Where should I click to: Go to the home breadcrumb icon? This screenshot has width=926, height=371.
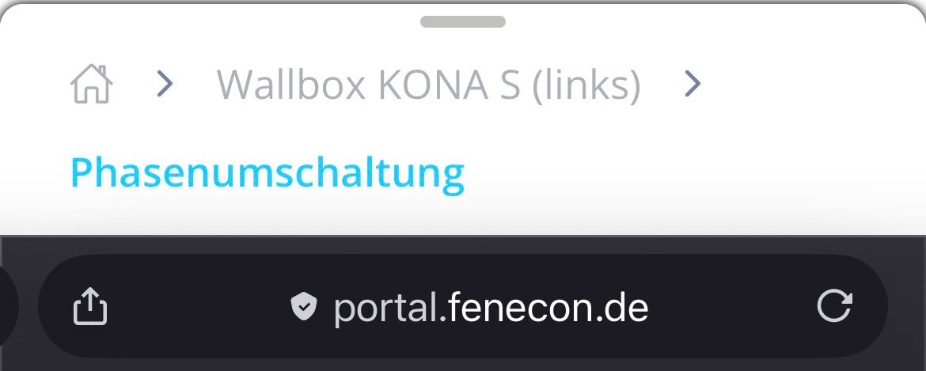pyautogui.click(x=92, y=85)
